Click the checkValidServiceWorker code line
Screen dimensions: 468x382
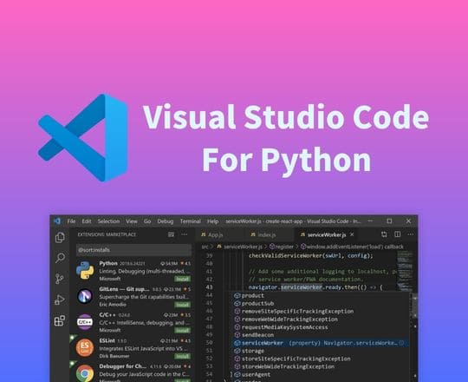[x=311, y=256]
